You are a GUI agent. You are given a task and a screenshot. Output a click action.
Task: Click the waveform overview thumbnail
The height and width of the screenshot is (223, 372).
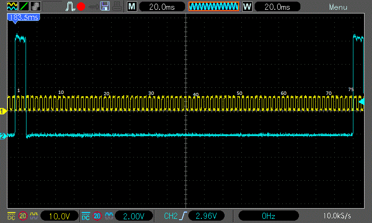point(213,7)
